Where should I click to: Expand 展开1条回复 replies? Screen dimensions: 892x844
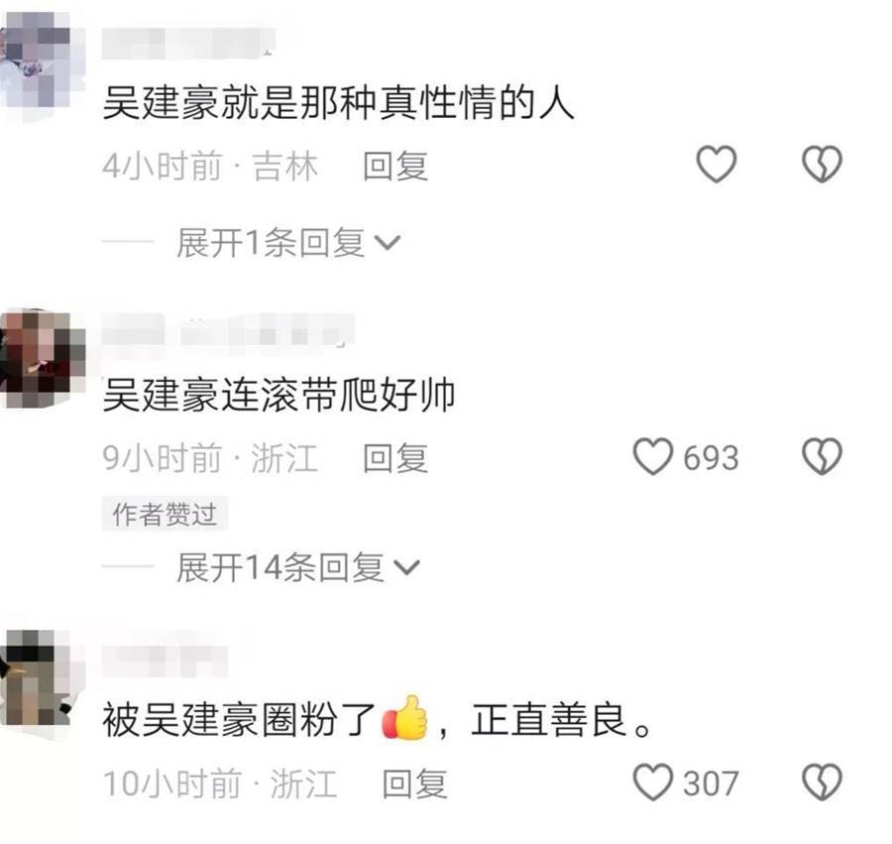[288, 242]
